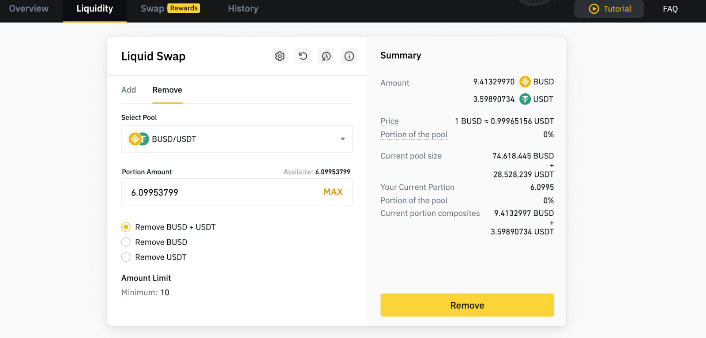Click the underlined Price label
706x338 pixels.
click(x=390, y=121)
